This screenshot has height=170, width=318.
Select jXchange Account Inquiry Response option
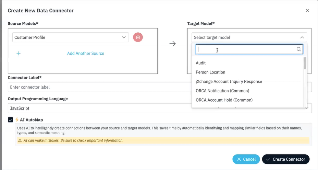click(229, 81)
